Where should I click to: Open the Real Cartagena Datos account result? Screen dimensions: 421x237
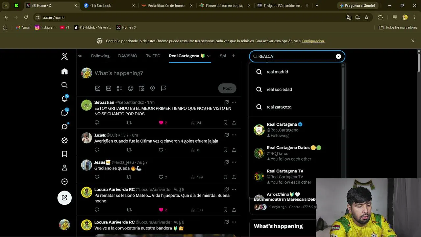[x=295, y=153]
